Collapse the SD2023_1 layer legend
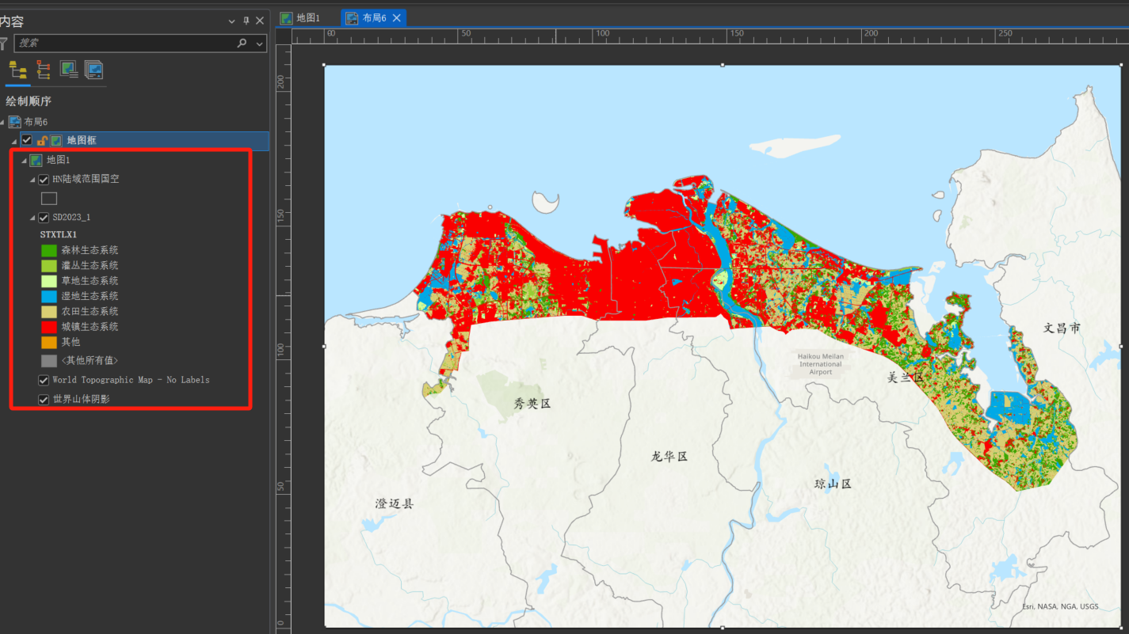Image resolution: width=1129 pixels, height=634 pixels. tap(32, 218)
